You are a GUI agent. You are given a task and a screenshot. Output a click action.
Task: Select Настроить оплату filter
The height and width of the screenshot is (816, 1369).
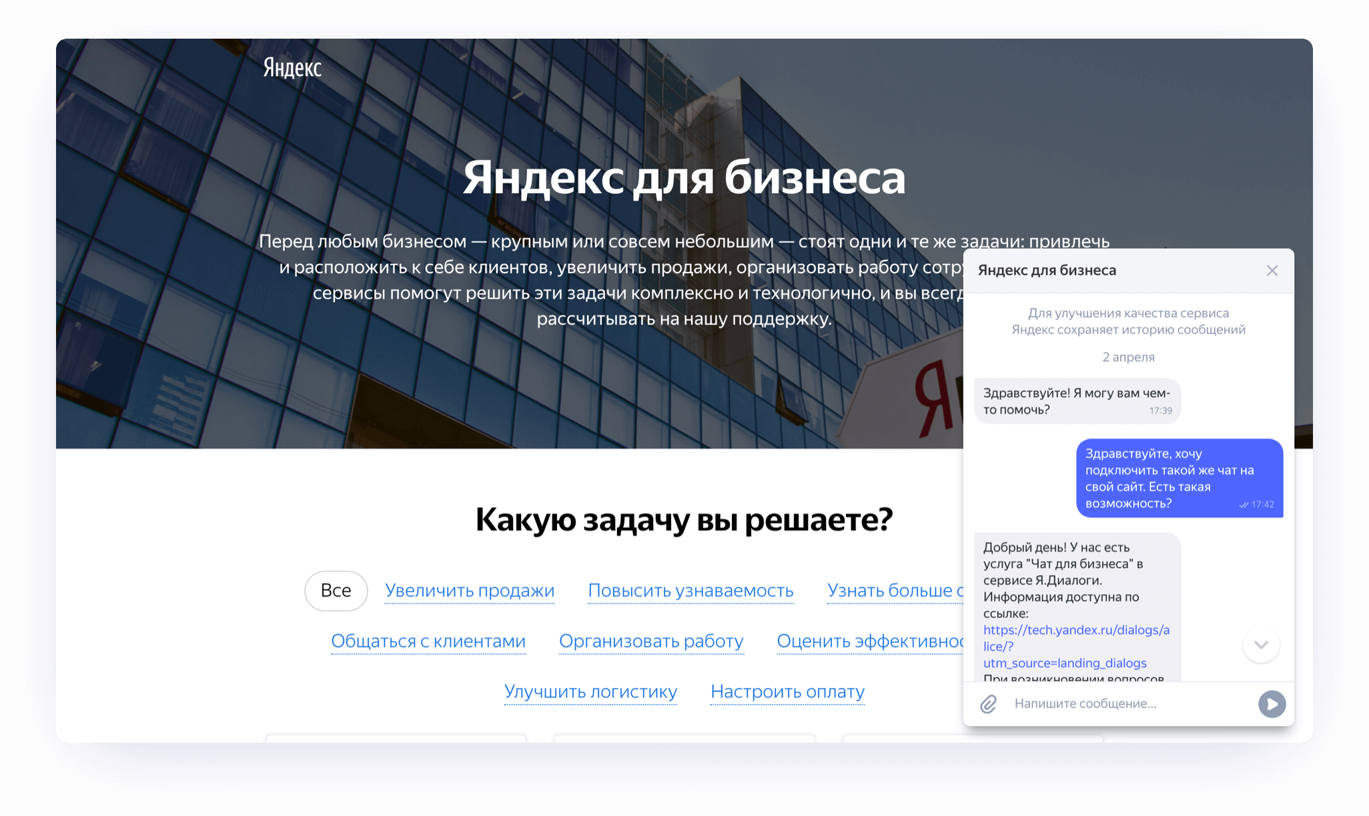point(787,691)
